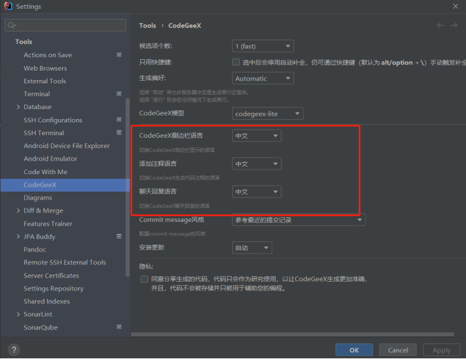The width and height of the screenshot is (466, 359).
Task: Select Terminal in settings tree
Action: [37, 93]
